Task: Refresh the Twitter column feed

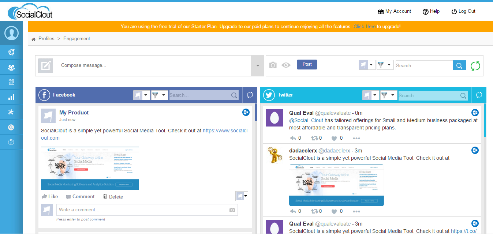Action: coord(479,95)
